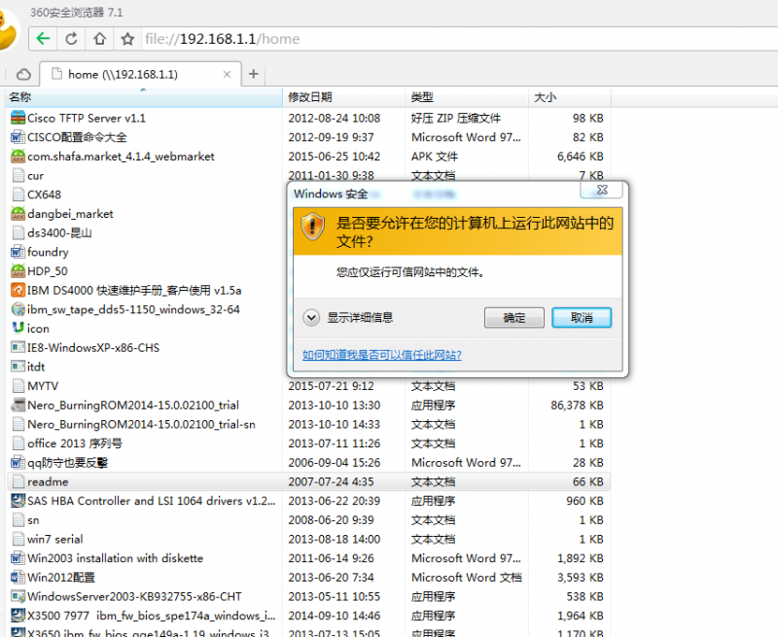
Task: Open a new tab with the plus button
Action: pyautogui.click(x=254, y=74)
